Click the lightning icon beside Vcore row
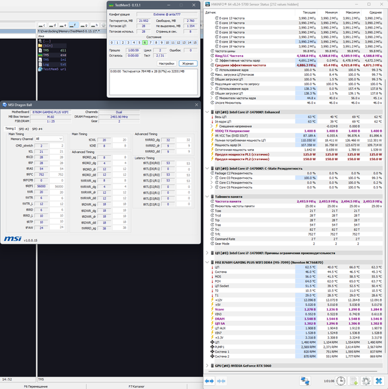The image size is (388, 389). (x=212, y=309)
